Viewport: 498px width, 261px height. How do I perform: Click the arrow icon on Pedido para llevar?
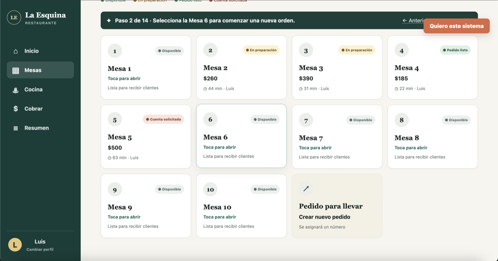click(306, 189)
